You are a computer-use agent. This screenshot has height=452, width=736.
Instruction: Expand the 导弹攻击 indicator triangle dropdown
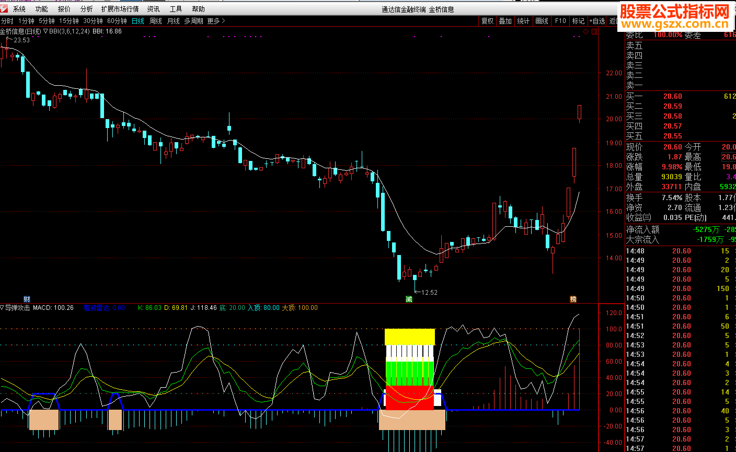click(2, 308)
